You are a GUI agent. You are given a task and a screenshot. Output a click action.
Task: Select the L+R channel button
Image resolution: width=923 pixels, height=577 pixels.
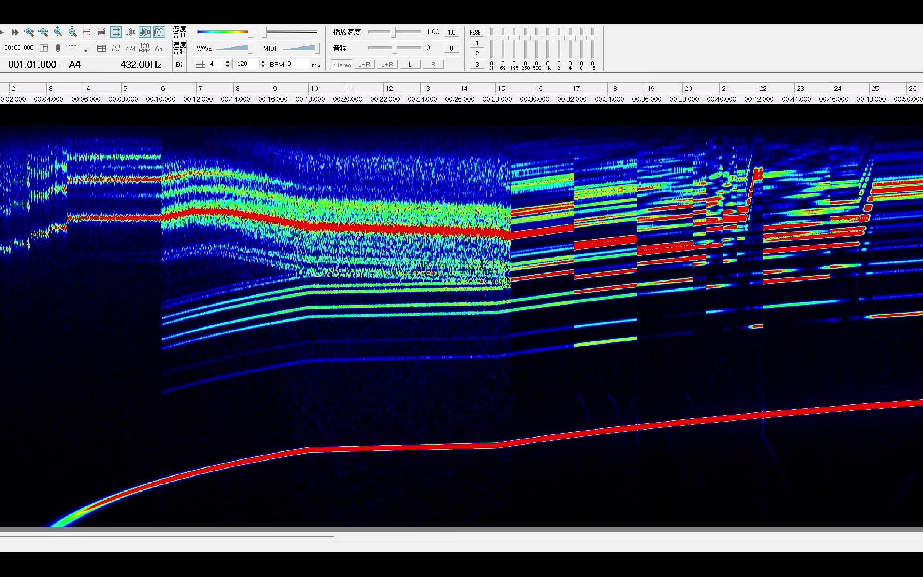387,65
